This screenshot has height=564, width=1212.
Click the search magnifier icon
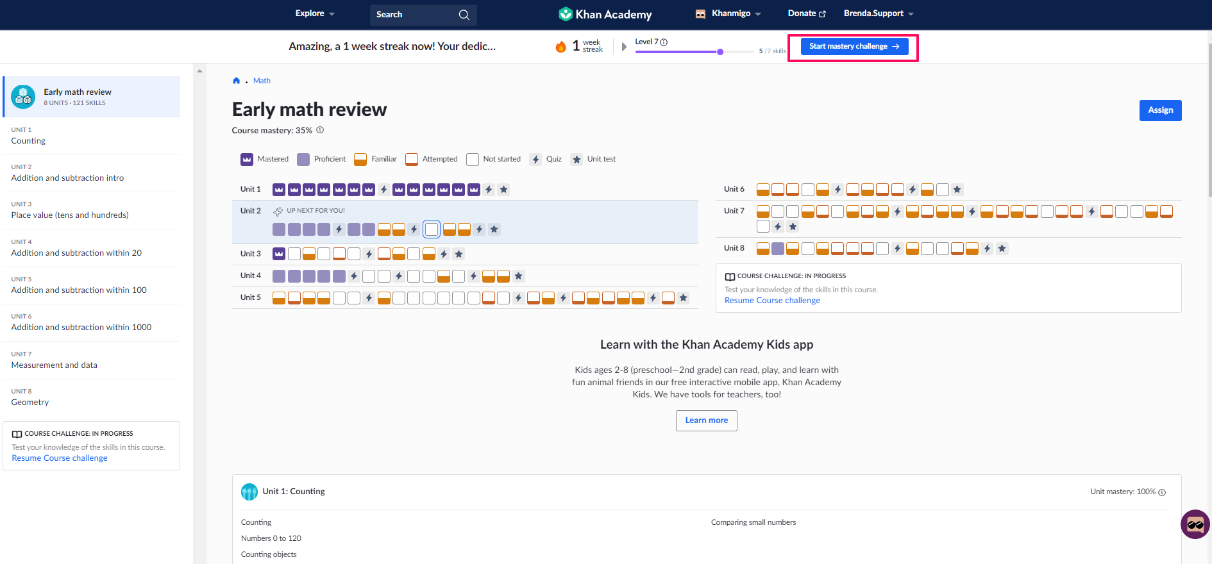click(464, 15)
